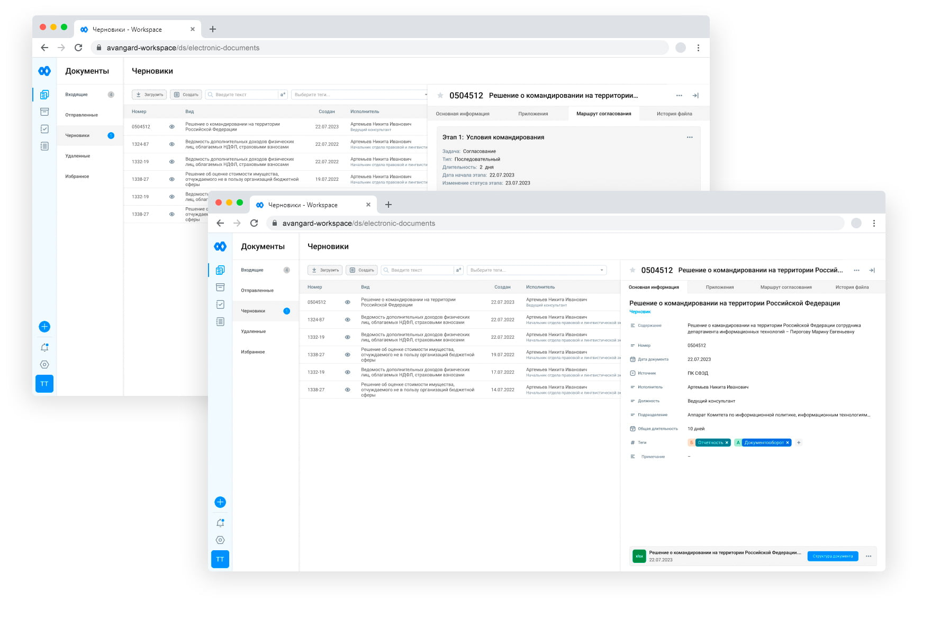Image resolution: width=940 pixels, height=620 pixels.
Task: Open the three-dots menu of Этап 1 card
Action: [690, 137]
